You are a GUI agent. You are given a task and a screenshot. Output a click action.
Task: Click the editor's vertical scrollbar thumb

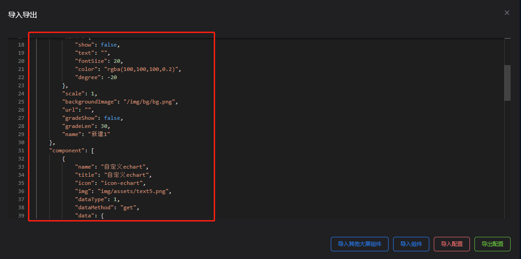click(507, 83)
